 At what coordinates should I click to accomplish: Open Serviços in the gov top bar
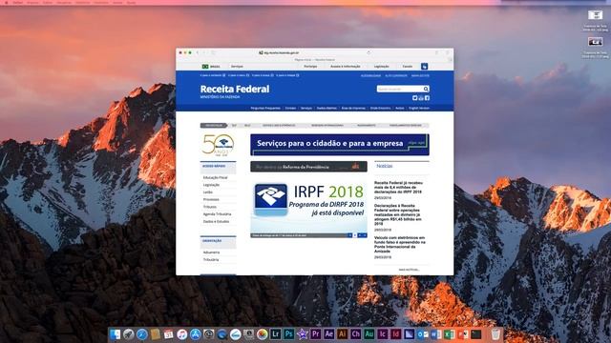tap(237, 67)
